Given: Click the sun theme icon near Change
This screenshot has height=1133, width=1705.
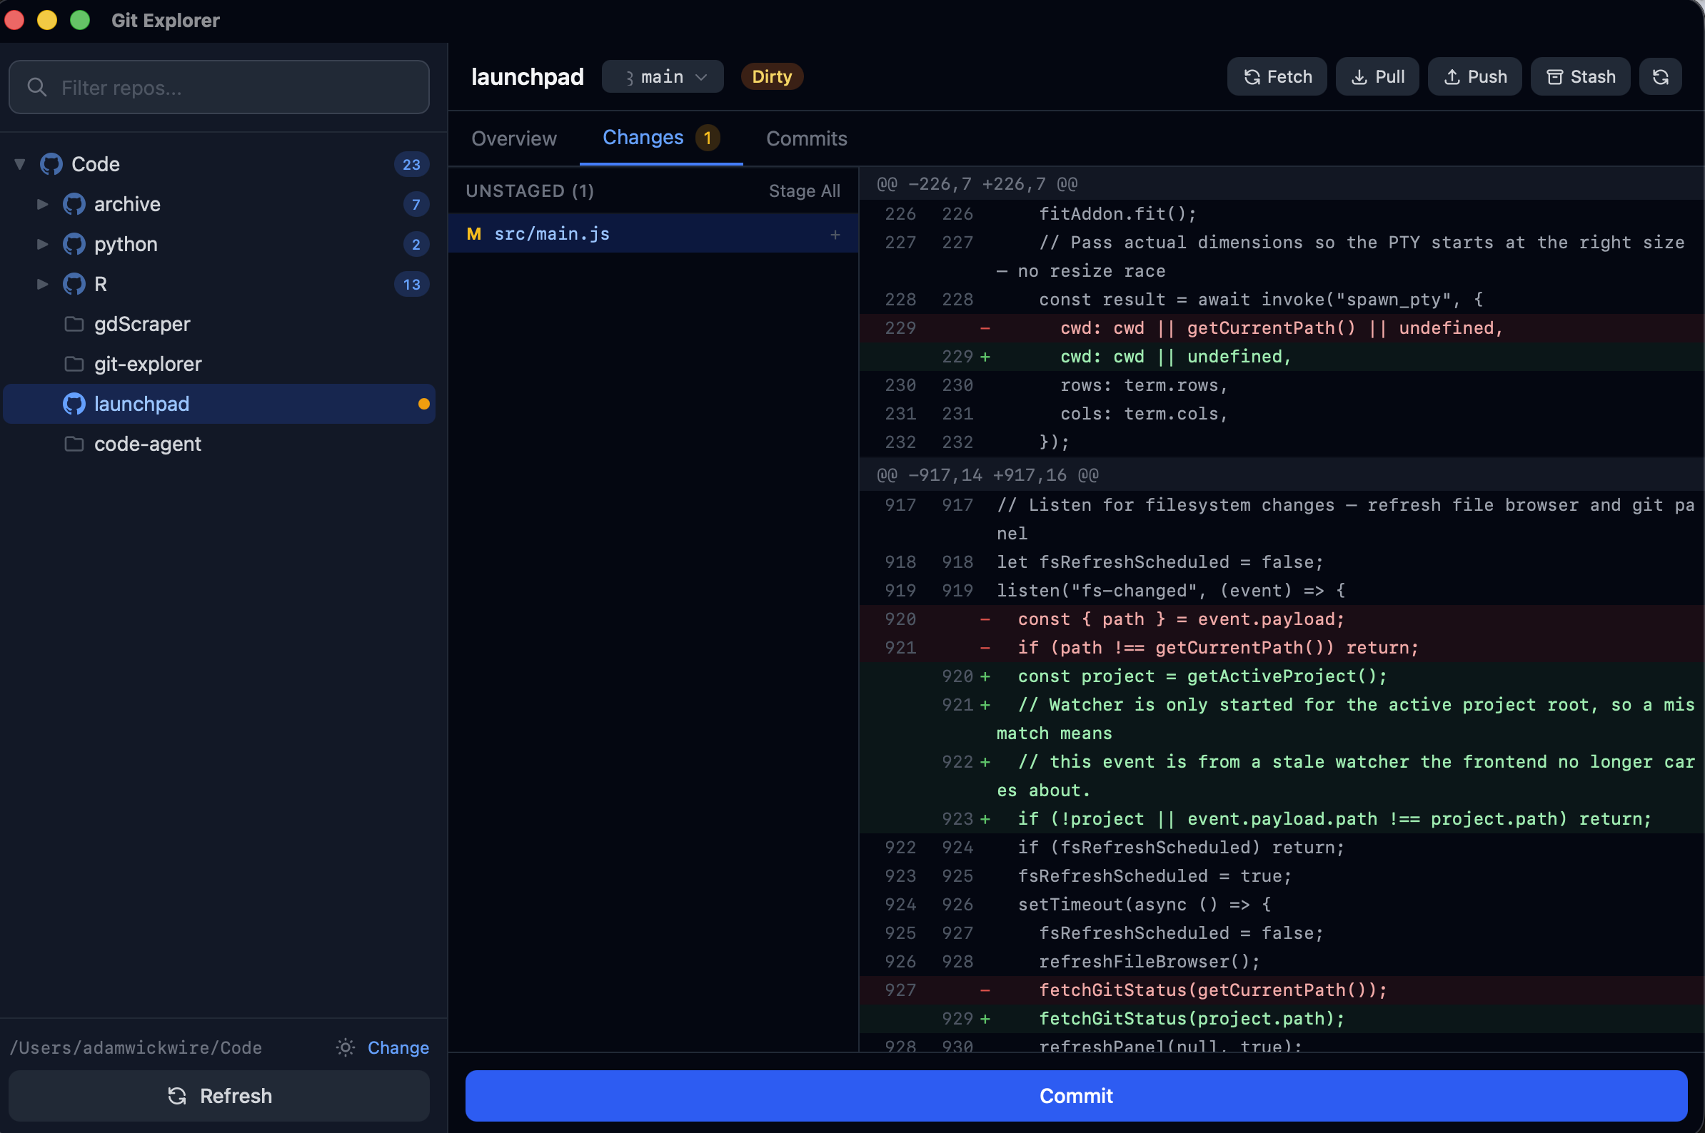Looking at the screenshot, I should click(346, 1047).
